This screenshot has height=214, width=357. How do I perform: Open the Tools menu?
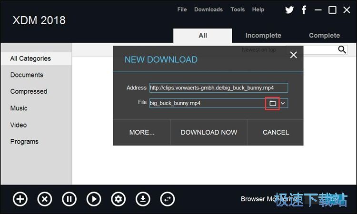tap(238, 10)
